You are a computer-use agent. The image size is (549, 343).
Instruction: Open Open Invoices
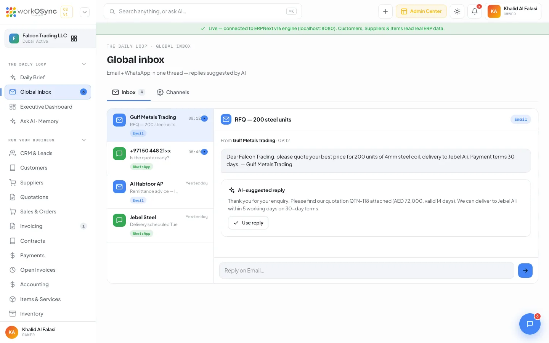pyautogui.click(x=48, y=270)
